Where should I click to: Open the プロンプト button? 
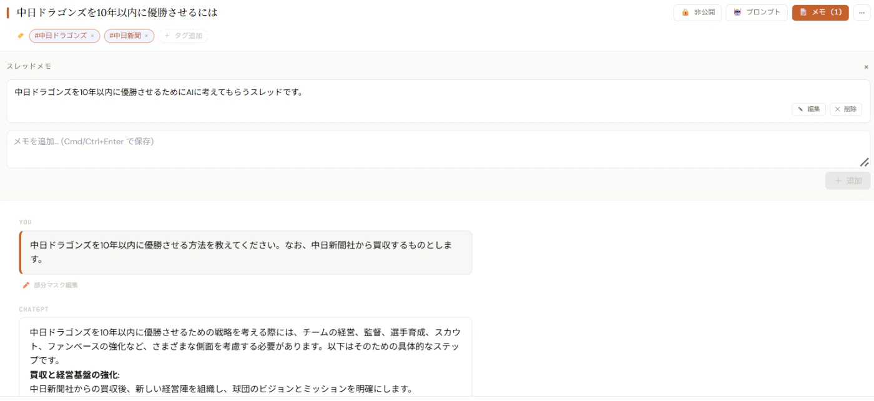point(757,12)
